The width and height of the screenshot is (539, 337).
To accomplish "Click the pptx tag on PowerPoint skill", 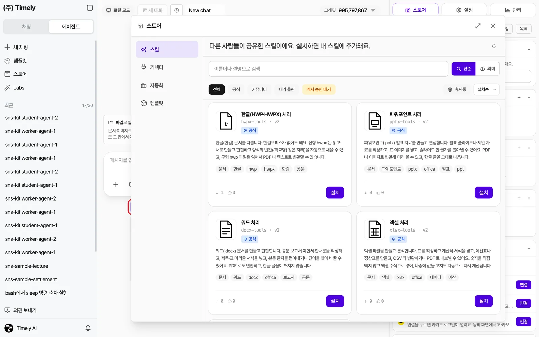I will pos(412,169).
